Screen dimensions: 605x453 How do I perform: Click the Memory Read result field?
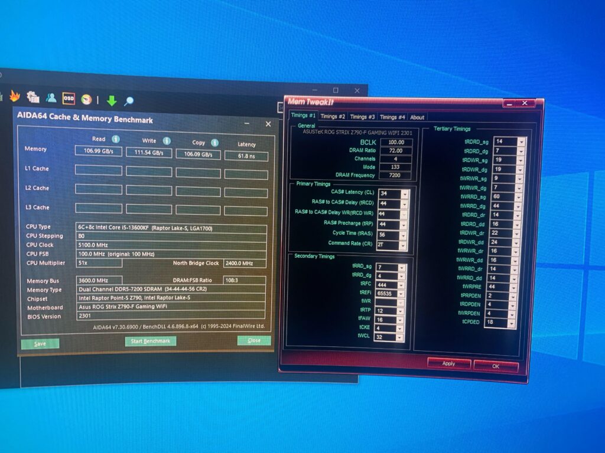click(x=99, y=151)
